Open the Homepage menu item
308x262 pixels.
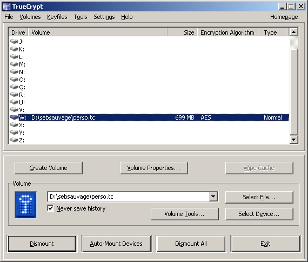click(x=284, y=17)
